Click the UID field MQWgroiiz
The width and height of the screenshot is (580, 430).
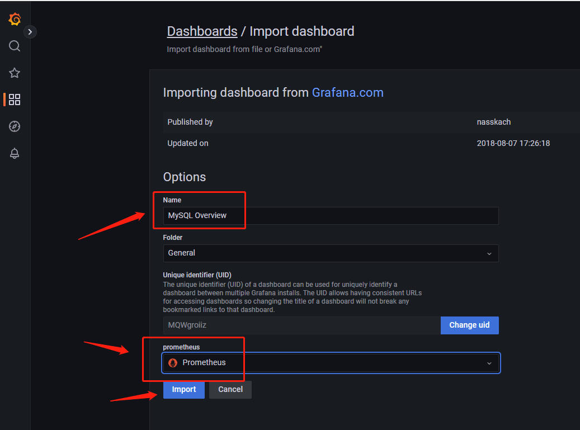(302, 325)
